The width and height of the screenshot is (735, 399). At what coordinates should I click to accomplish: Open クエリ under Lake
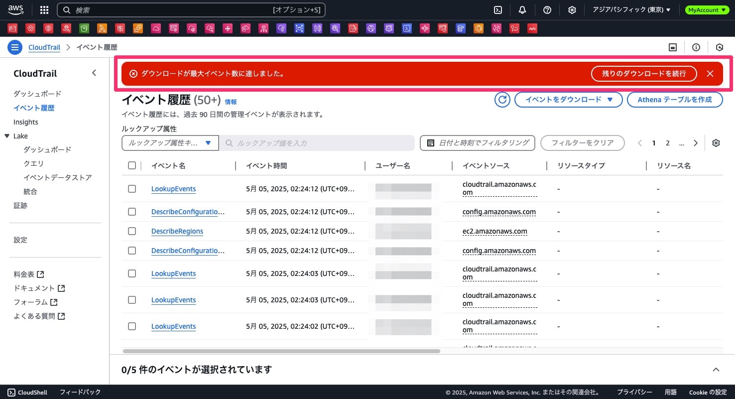33,163
